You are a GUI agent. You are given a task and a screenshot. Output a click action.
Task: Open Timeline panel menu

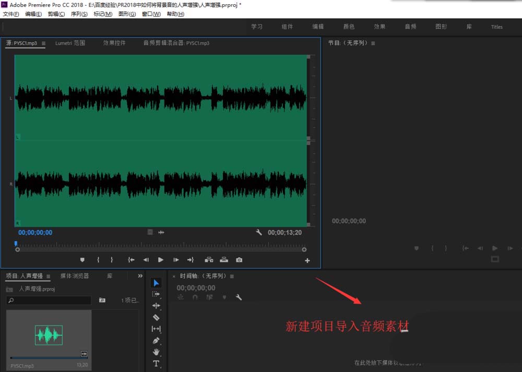pyautogui.click(x=232, y=276)
